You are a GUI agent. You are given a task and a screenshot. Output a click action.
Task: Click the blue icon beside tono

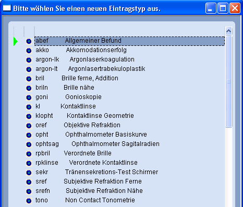coord(29,201)
